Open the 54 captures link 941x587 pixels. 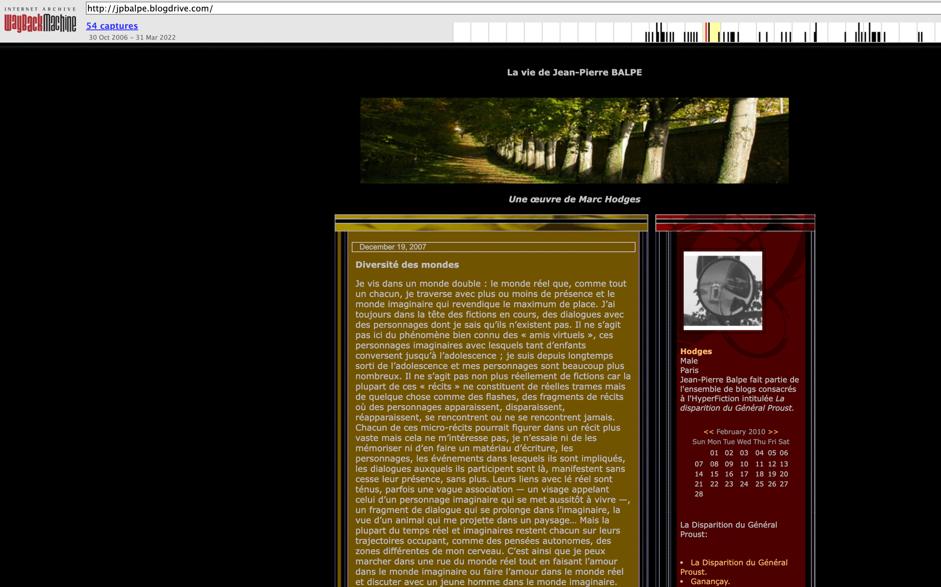coord(112,26)
